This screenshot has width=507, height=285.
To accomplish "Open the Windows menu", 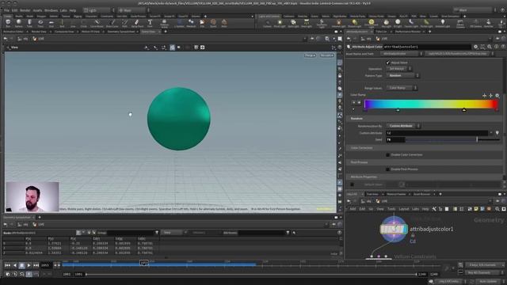I will (x=51, y=10).
